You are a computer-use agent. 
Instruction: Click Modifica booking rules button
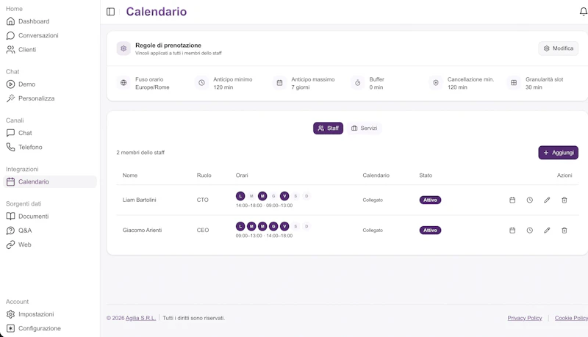(x=559, y=48)
